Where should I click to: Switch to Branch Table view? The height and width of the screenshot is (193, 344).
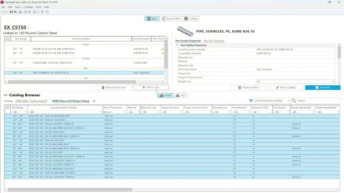(170, 18)
